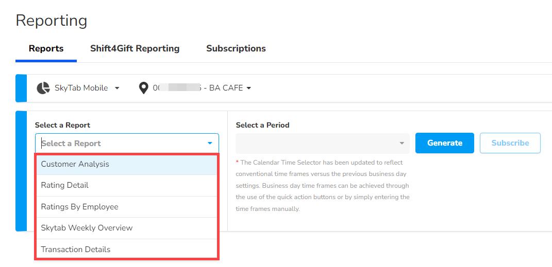
Task: Pick Ratings By Employee in the list
Action: point(79,207)
